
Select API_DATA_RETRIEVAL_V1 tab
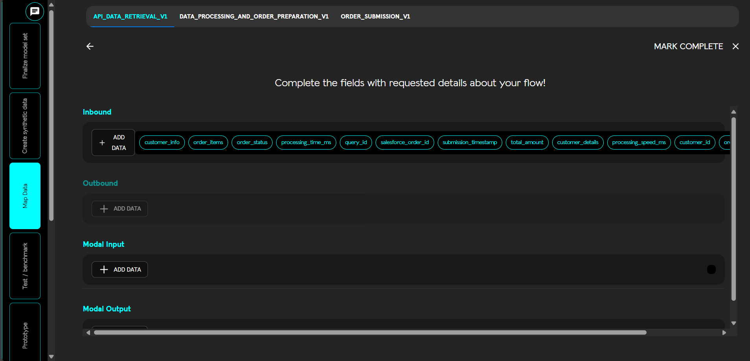tap(130, 17)
